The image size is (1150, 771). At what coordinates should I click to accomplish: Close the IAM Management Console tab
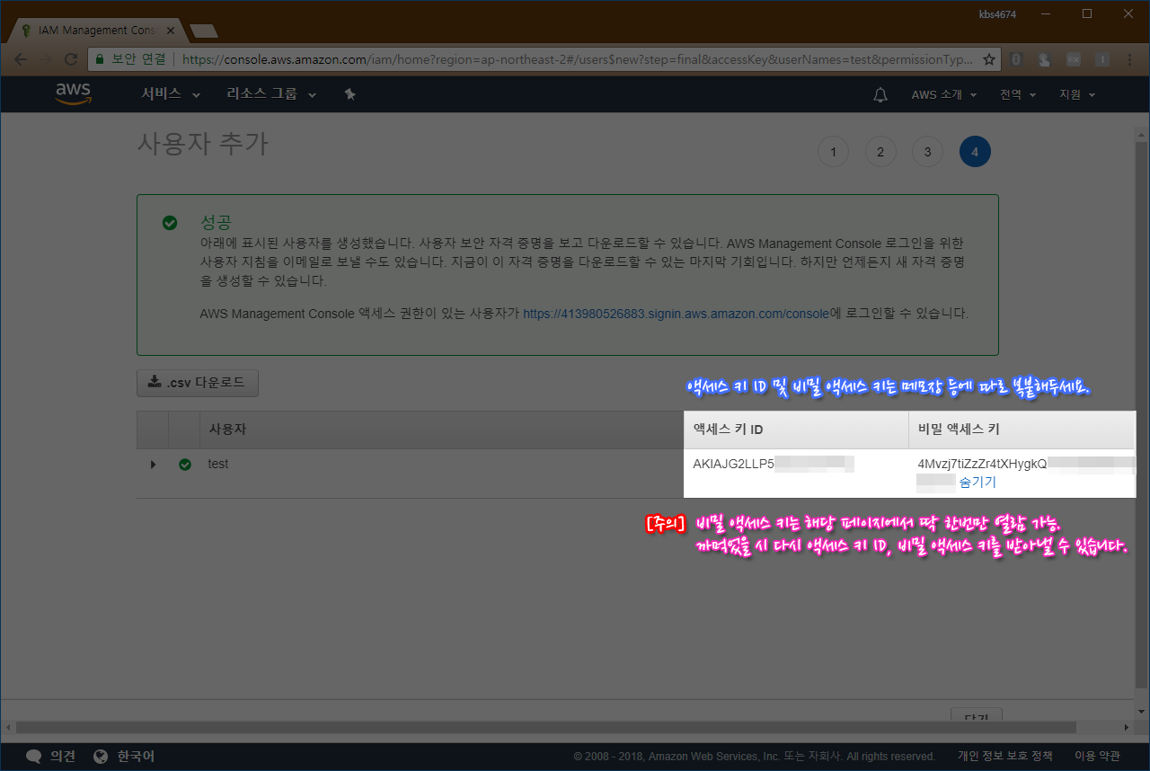[x=169, y=31]
